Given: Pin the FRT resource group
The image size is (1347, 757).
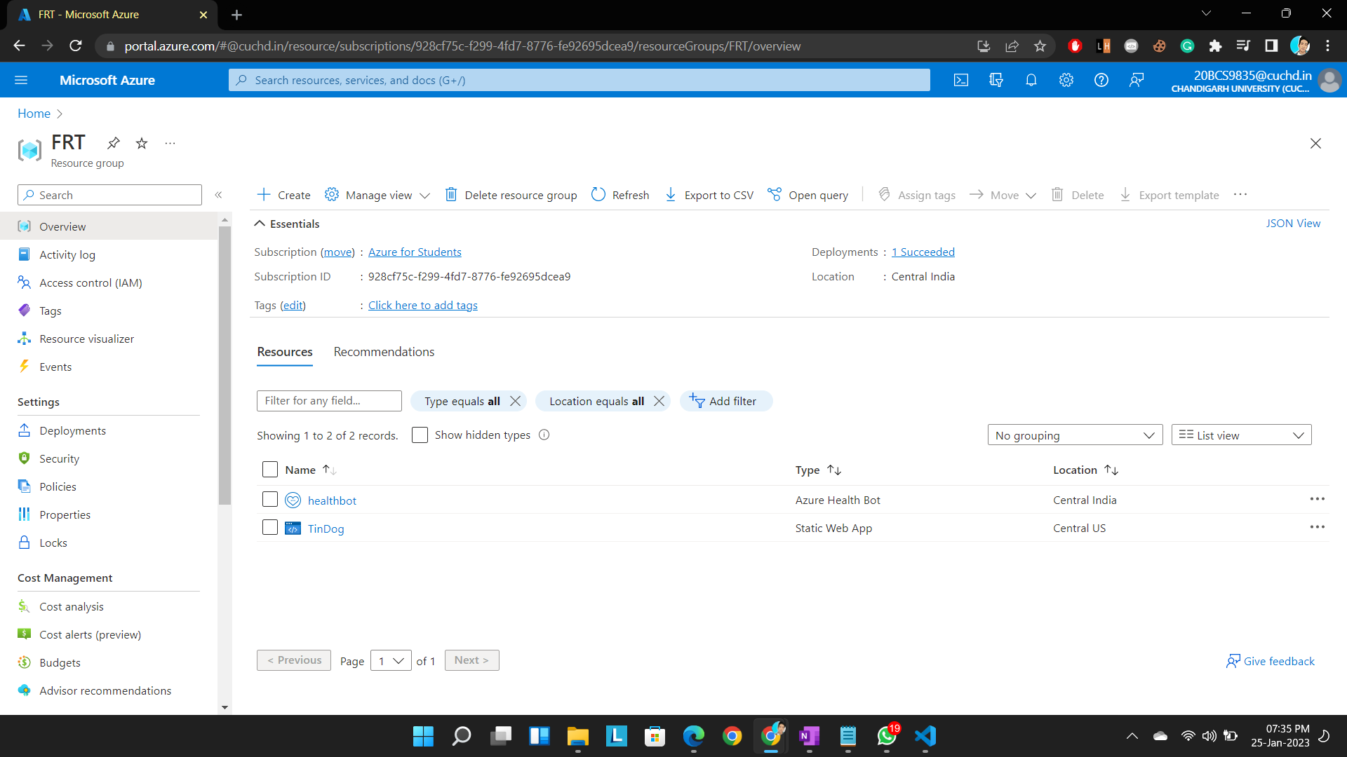Looking at the screenshot, I should 113,143.
